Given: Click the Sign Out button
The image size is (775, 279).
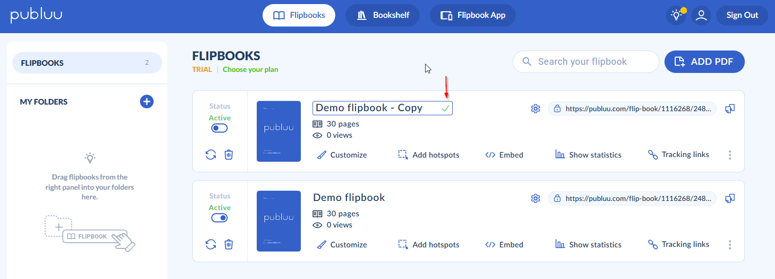Looking at the screenshot, I should pos(742,15).
